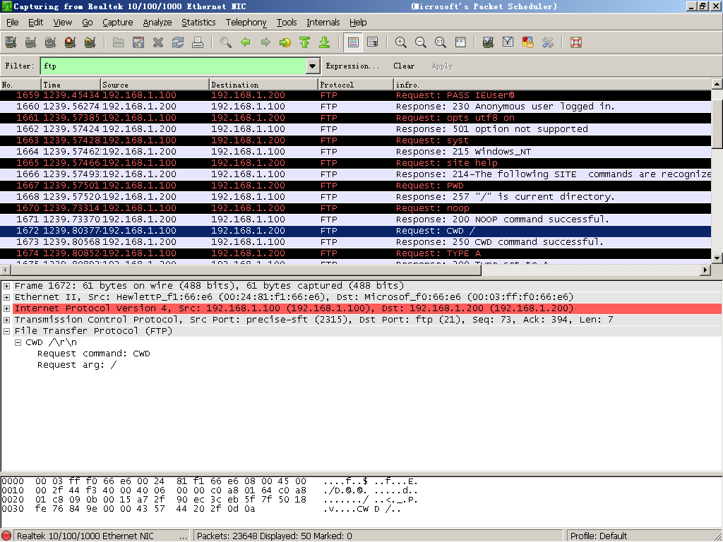Select the Request arg: / line
This screenshot has height=542, width=723.
[77, 365]
